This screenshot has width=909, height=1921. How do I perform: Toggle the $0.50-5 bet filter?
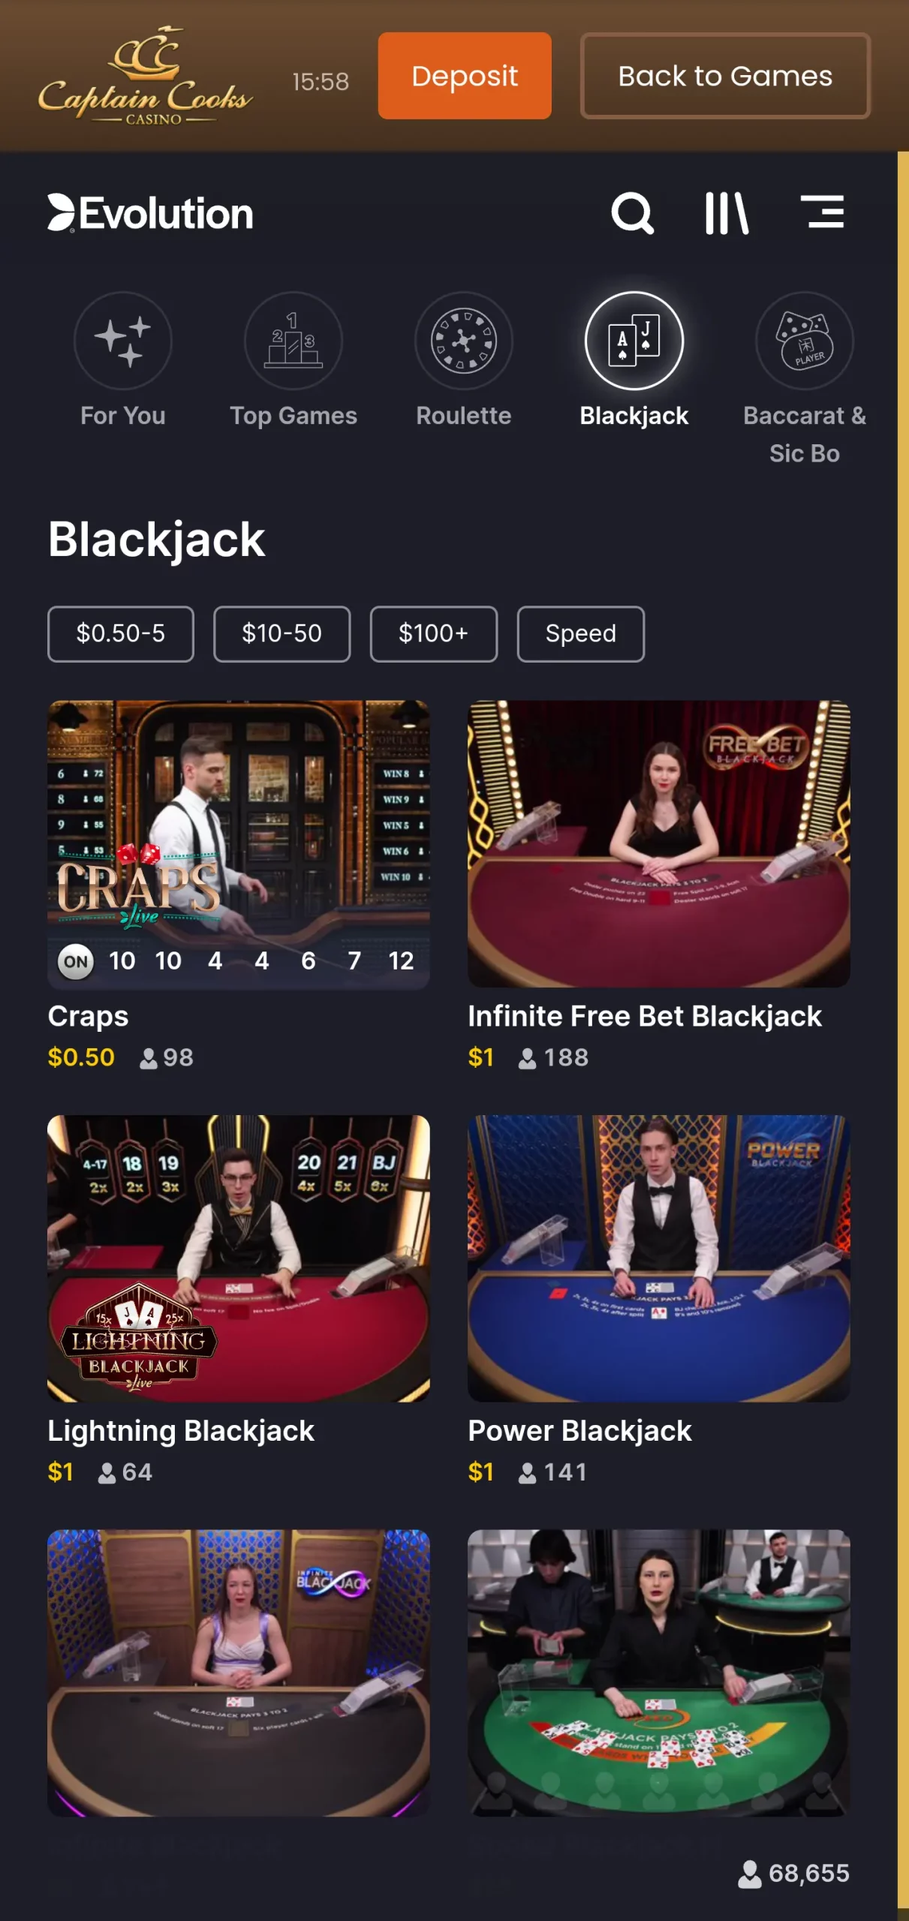pyautogui.click(x=121, y=634)
